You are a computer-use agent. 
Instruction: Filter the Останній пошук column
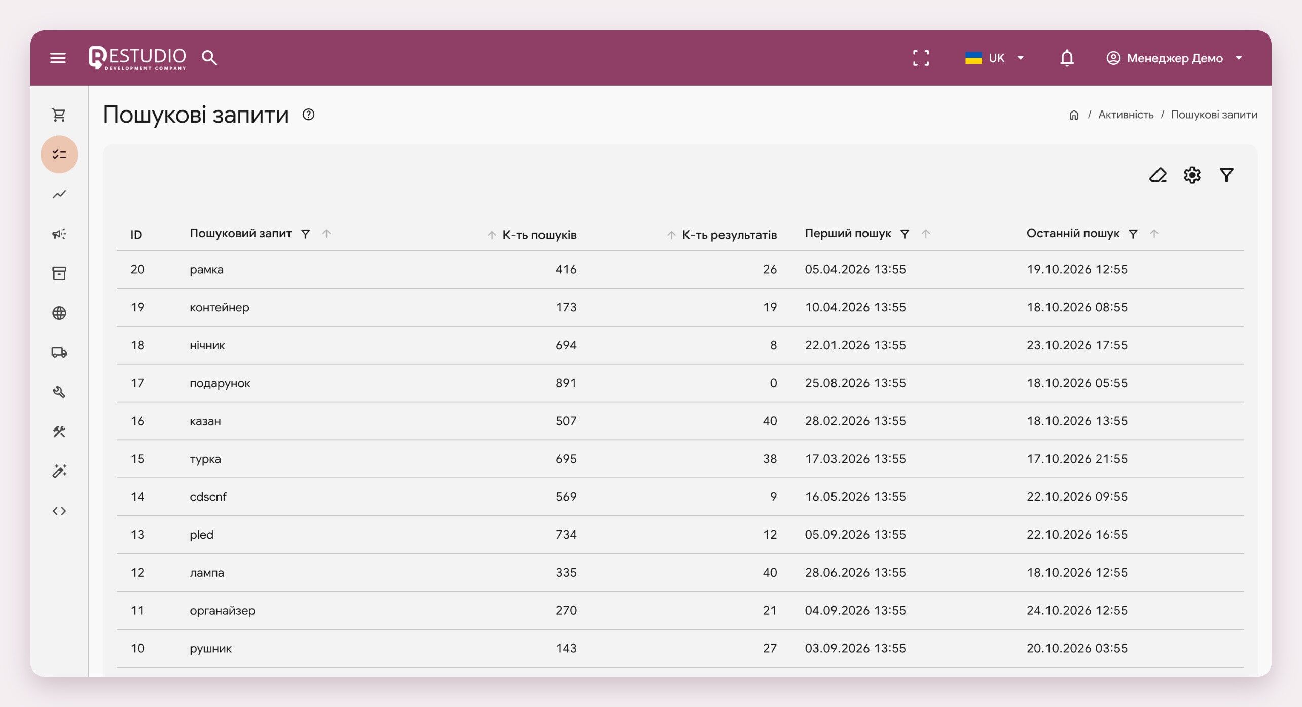[x=1133, y=234]
